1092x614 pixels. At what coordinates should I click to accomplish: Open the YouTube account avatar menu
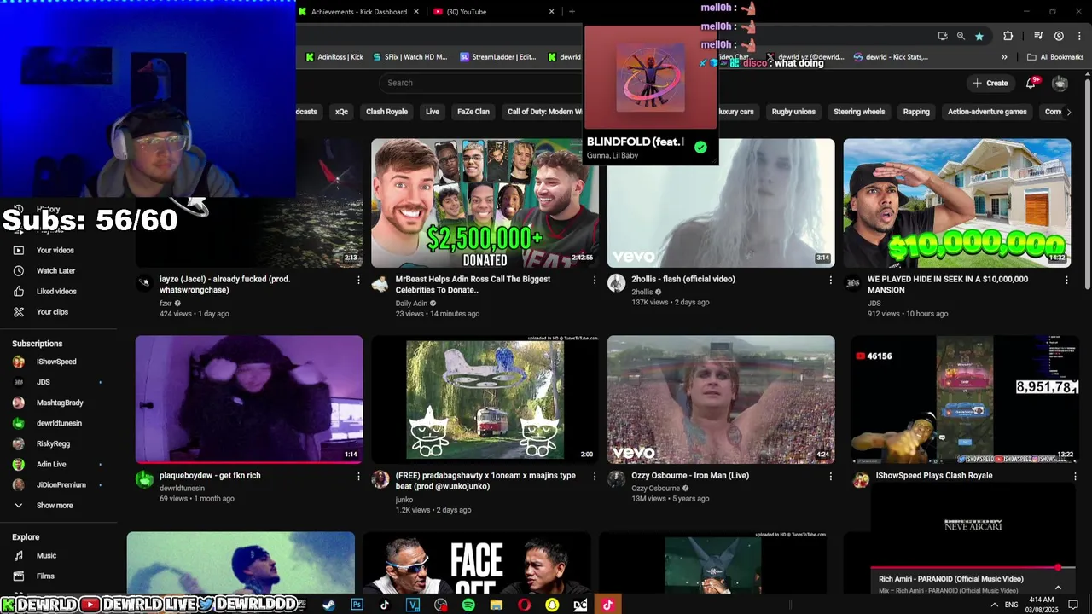(x=1060, y=83)
